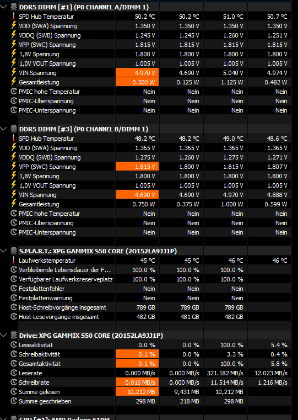Click the 4.888 V VIN average value
Image resolution: width=298 pixels, height=420 pixels.
click(277, 195)
